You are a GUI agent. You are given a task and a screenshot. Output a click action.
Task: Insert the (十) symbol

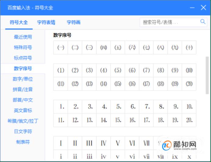[189, 47]
